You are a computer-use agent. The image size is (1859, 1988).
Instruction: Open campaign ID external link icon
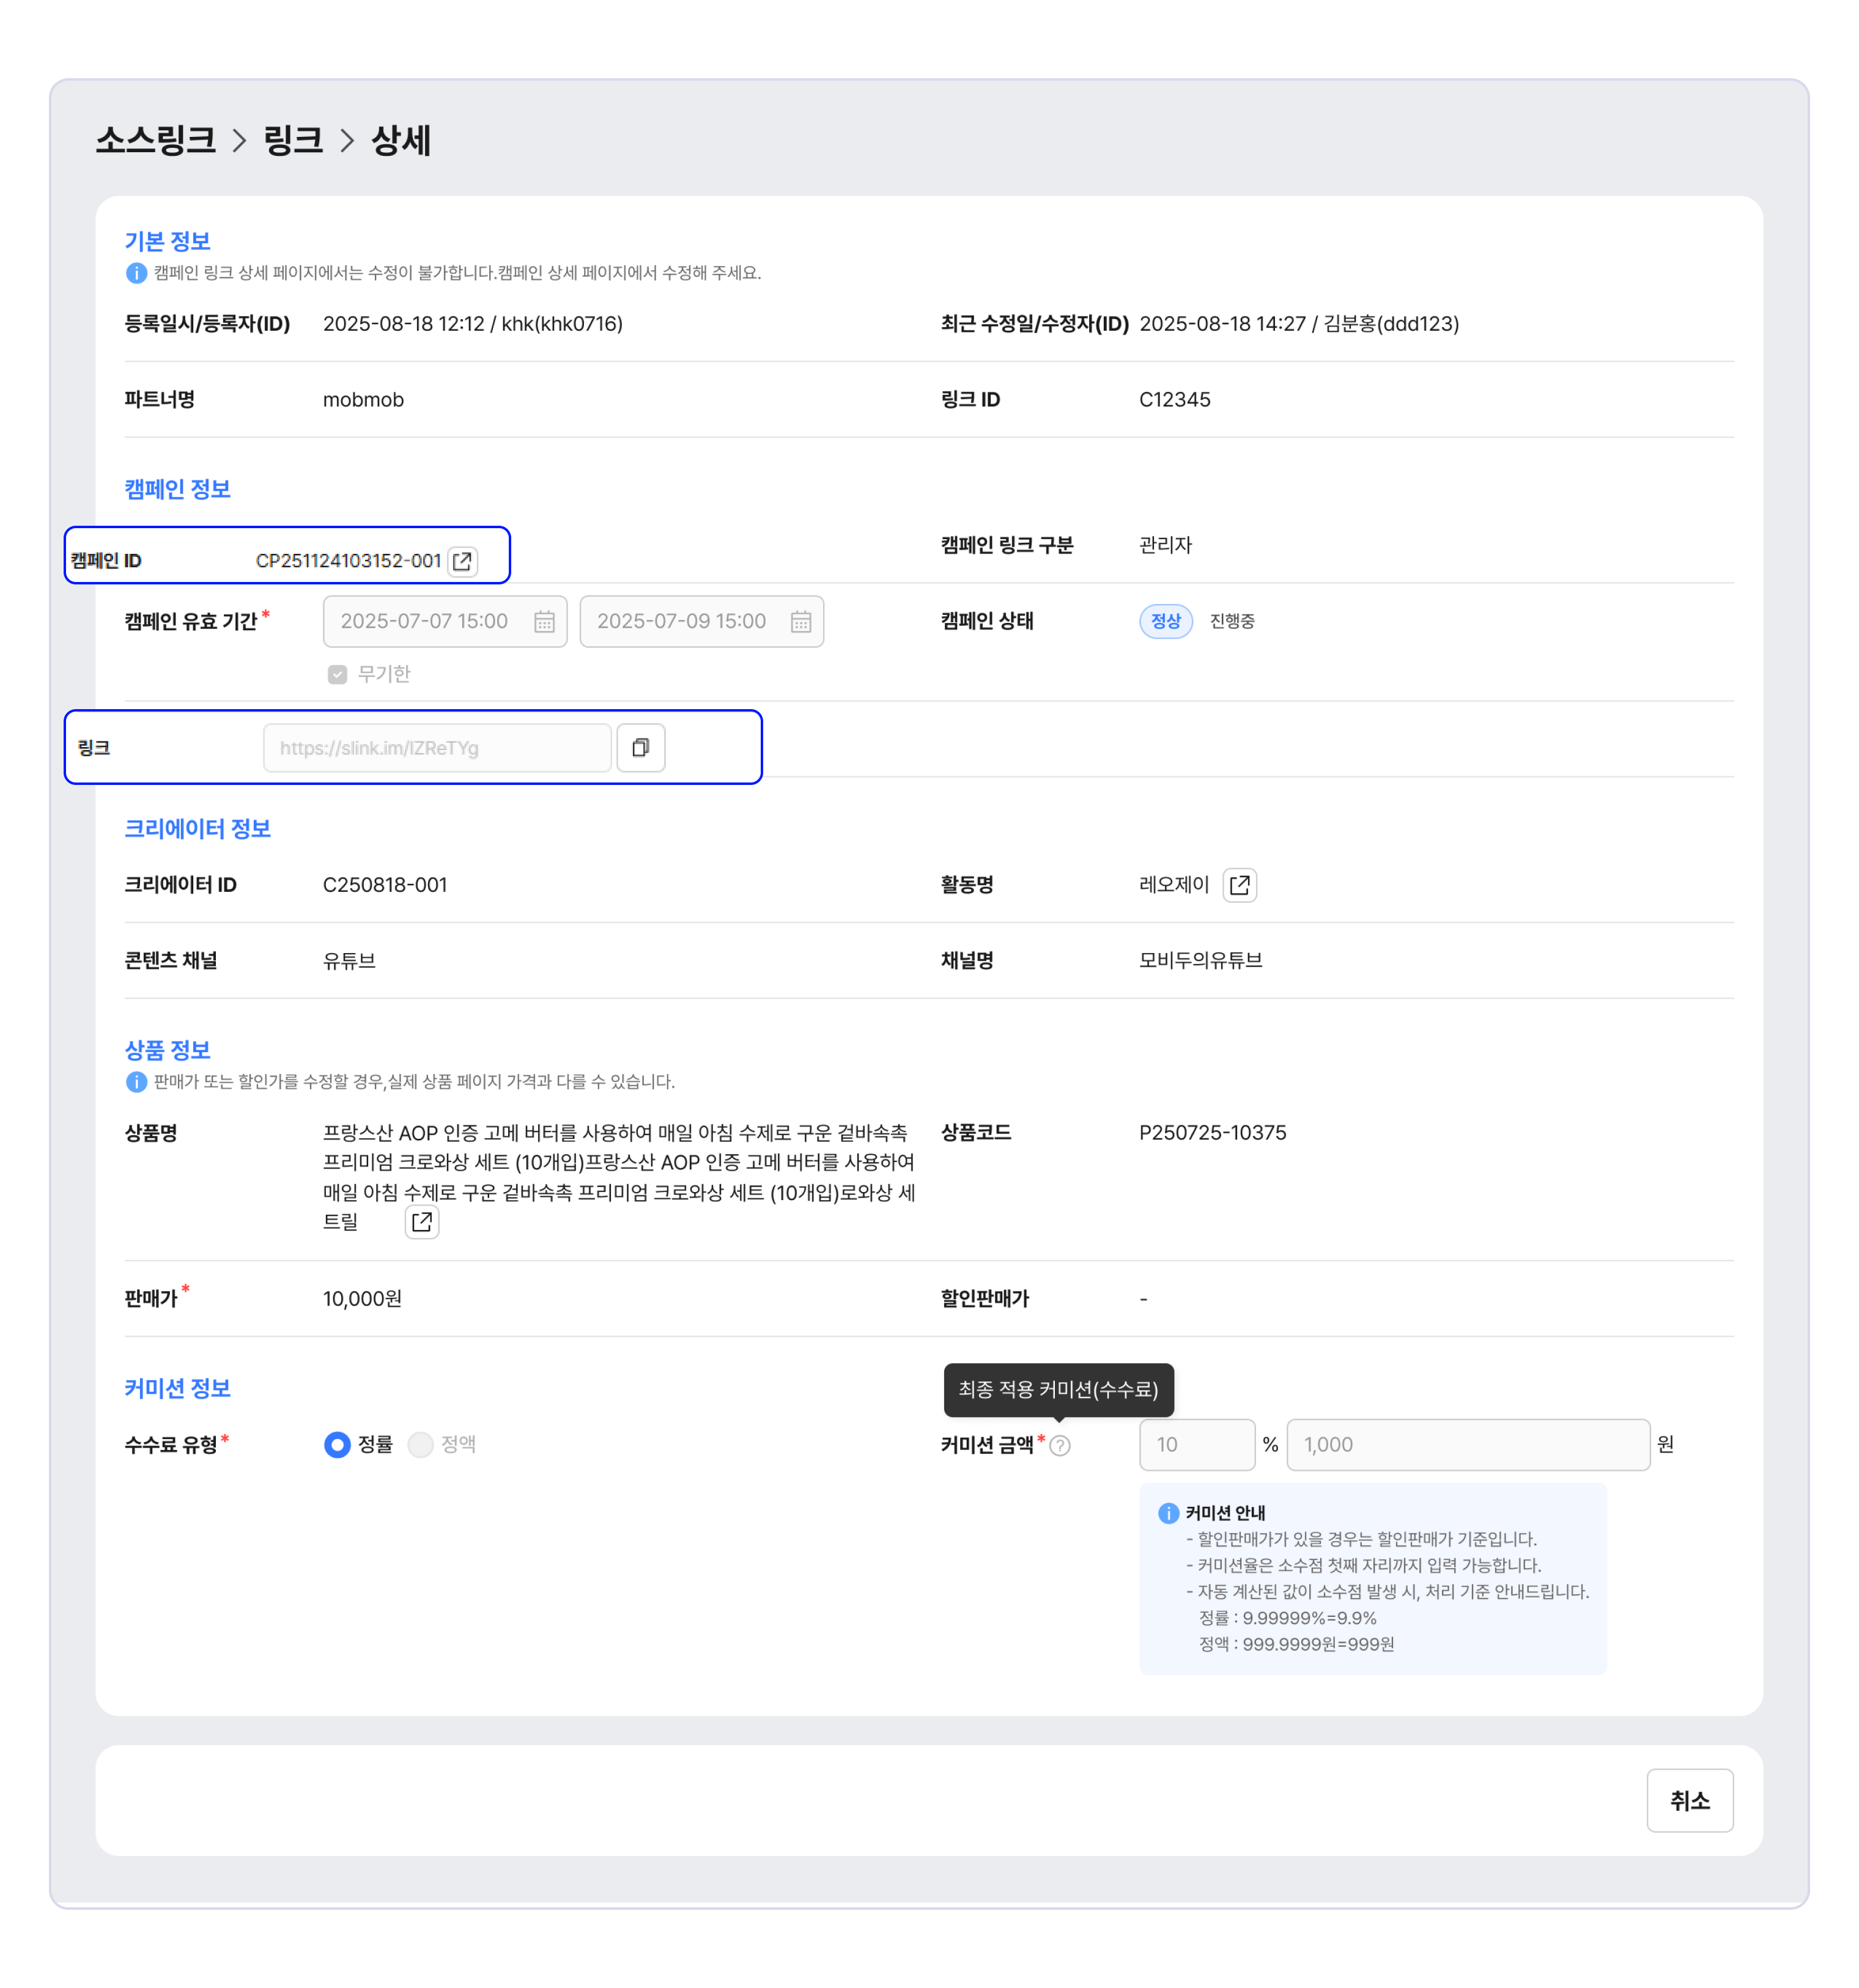coord(462,561)
